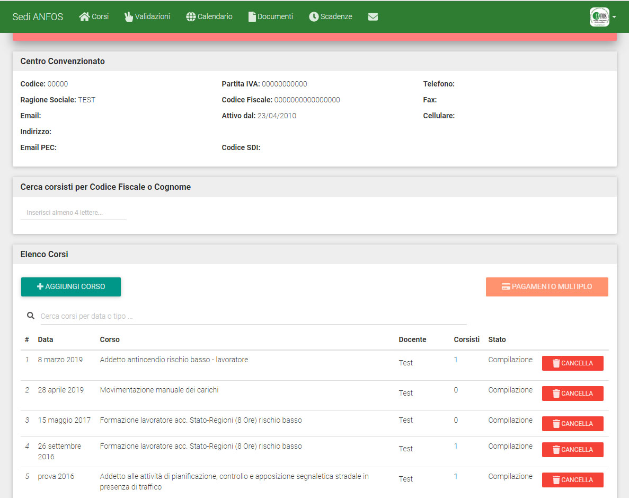629x498 pixels.
Task: Click the ANFOS logo avatar
Action: pyautogui.click(x=599, y=17)
